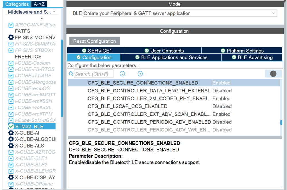Open Enabled value of 2M_CODED_PHY parameter
The image size is (287, 190).
[x=246, y=98]
